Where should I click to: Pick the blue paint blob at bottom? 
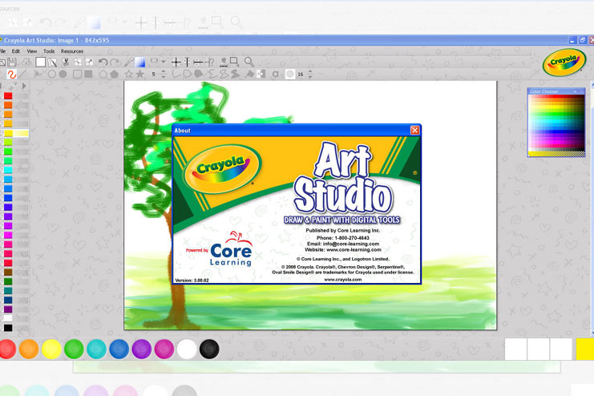click(119, 349)
